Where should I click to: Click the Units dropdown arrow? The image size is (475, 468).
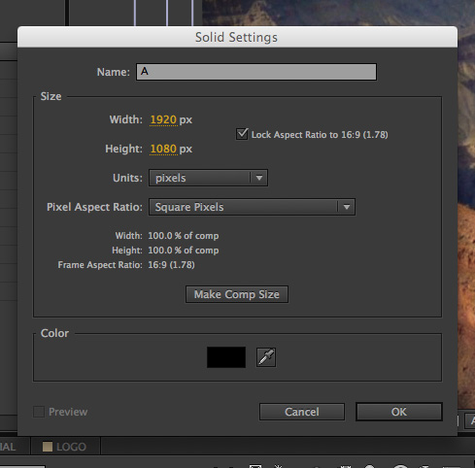click(259, 178)
